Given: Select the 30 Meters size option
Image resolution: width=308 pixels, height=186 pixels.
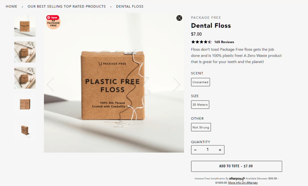Looking at the screenshot, I should pyautogui.click(x=200, y=105).
